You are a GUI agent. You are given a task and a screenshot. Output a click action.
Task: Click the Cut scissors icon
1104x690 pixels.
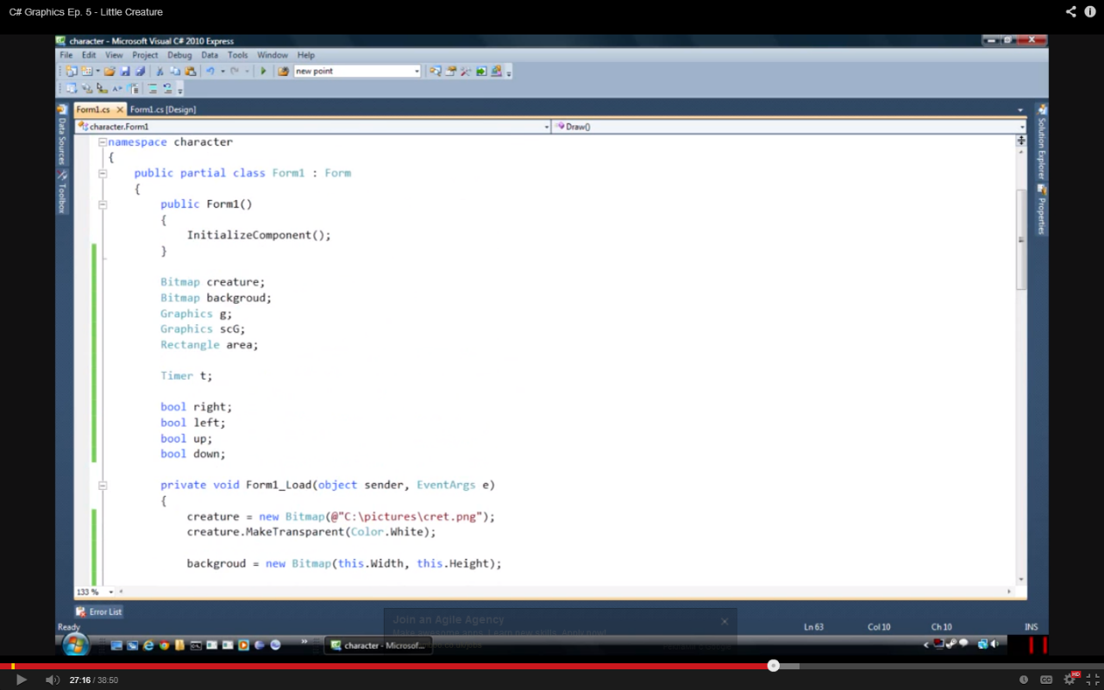[160, 72]
